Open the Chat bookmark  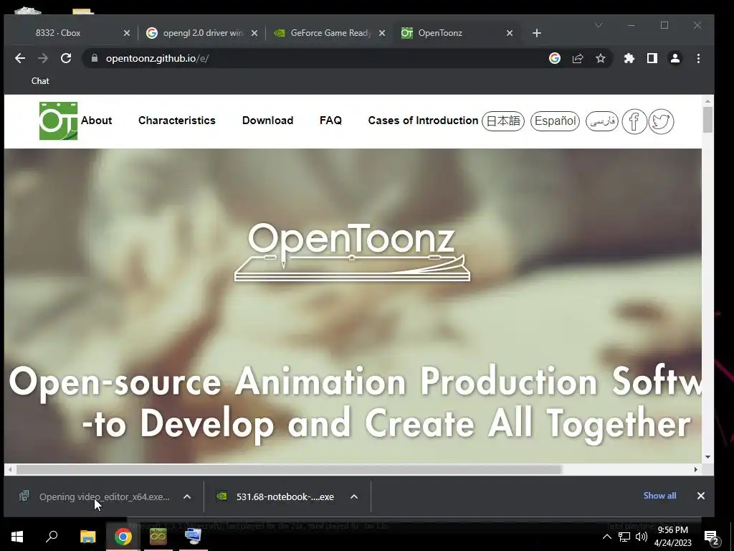pyautogui.click(x=40, y=81)
